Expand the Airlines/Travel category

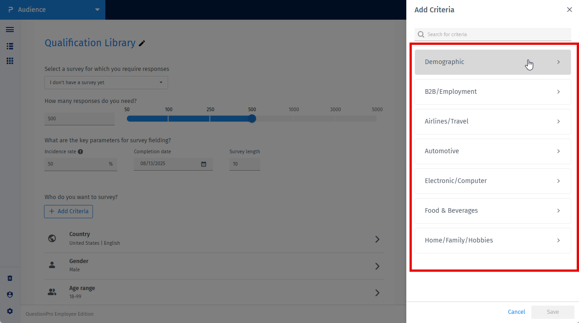tap(493, 122)
